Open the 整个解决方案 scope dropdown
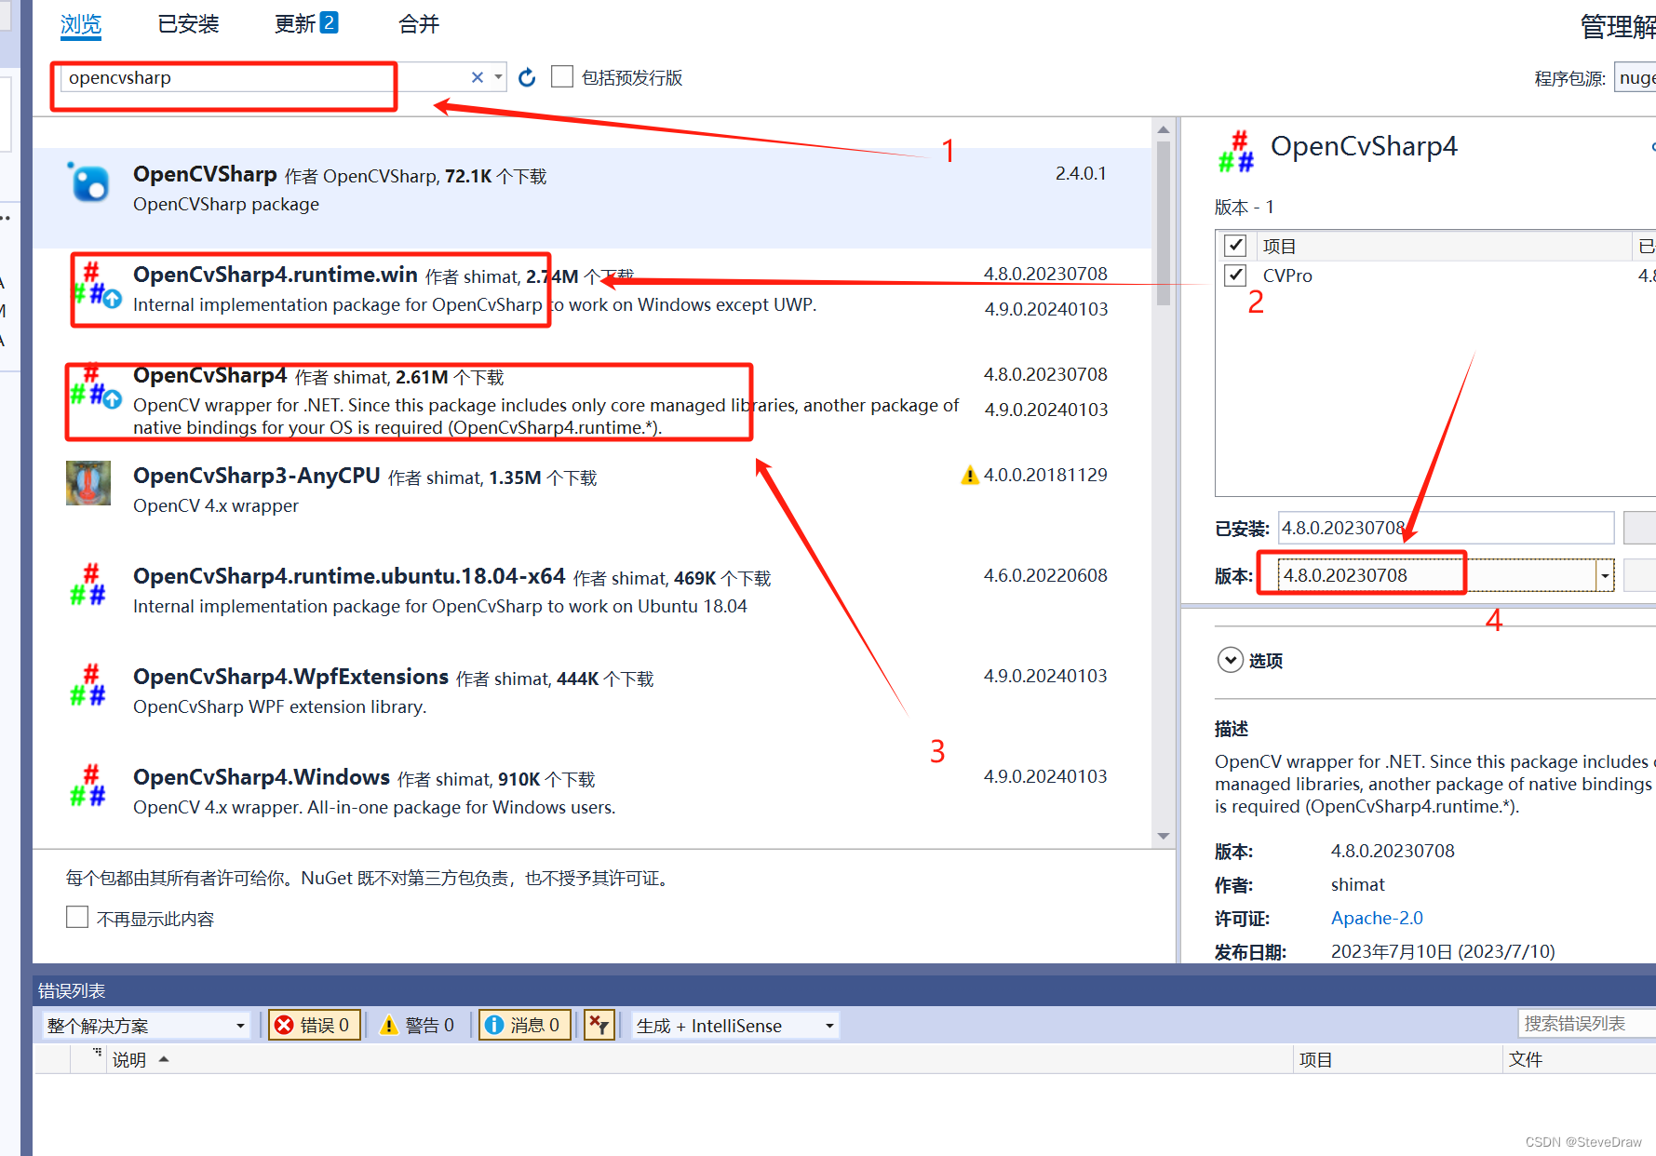The height and width of the screenshot is (1156, 1656). (x=146, y=1026)
